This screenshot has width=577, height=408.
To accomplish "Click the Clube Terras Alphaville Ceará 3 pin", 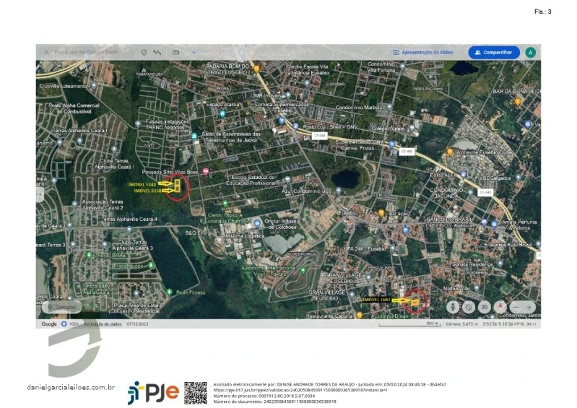I will (105, 245).
